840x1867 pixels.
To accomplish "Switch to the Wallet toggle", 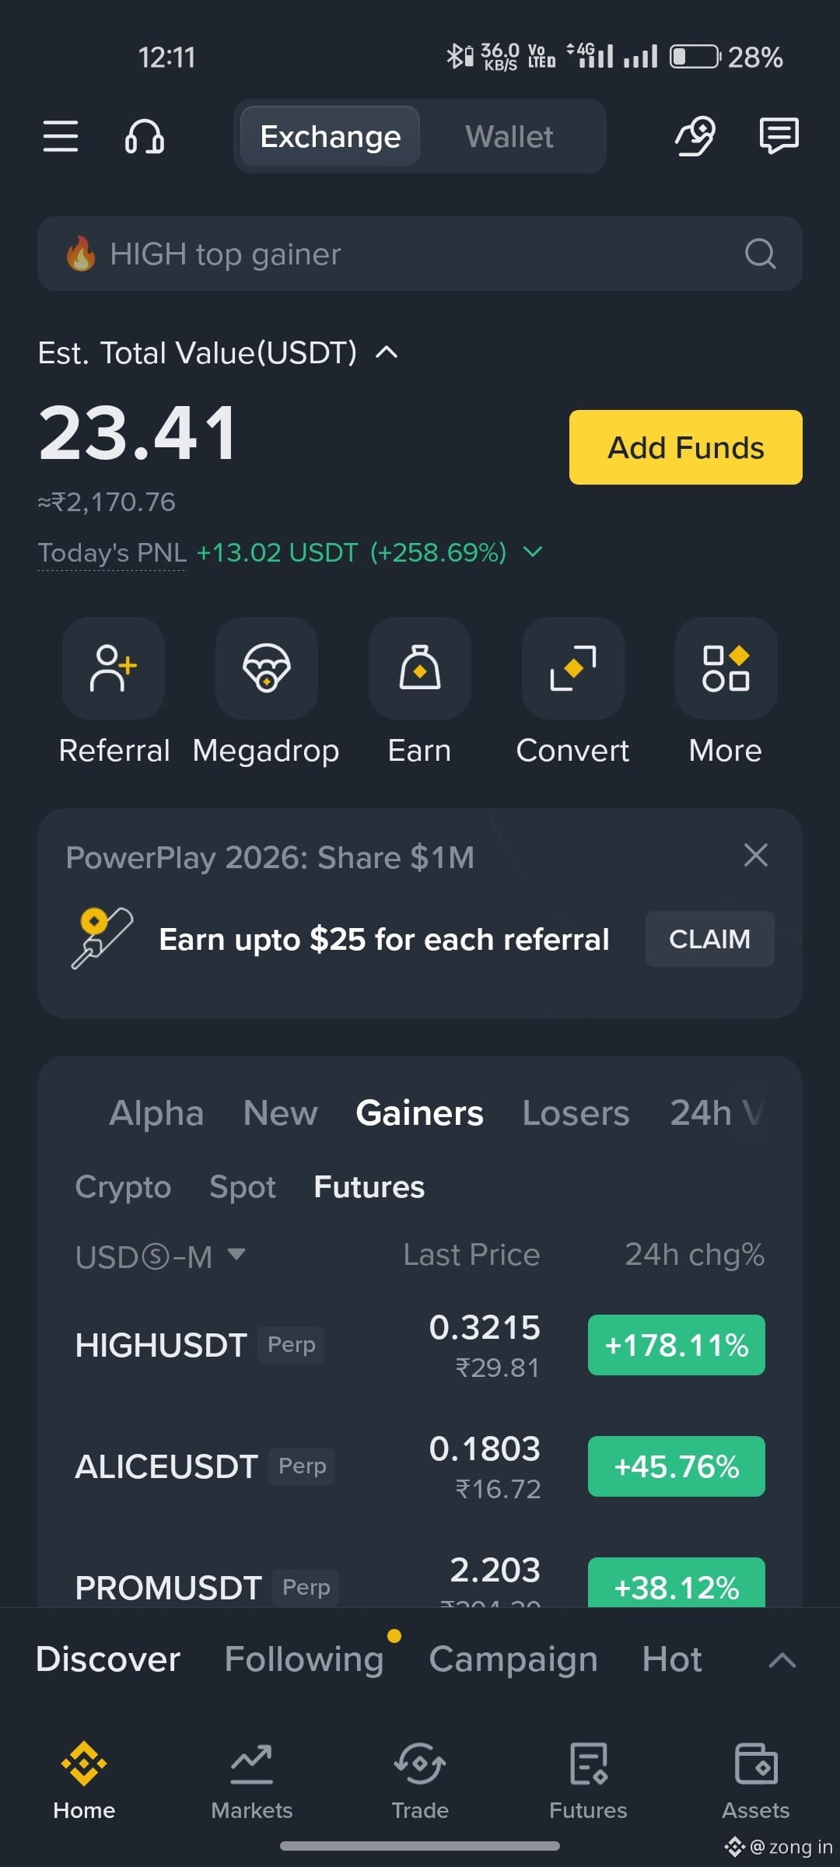I will point(509,136).
